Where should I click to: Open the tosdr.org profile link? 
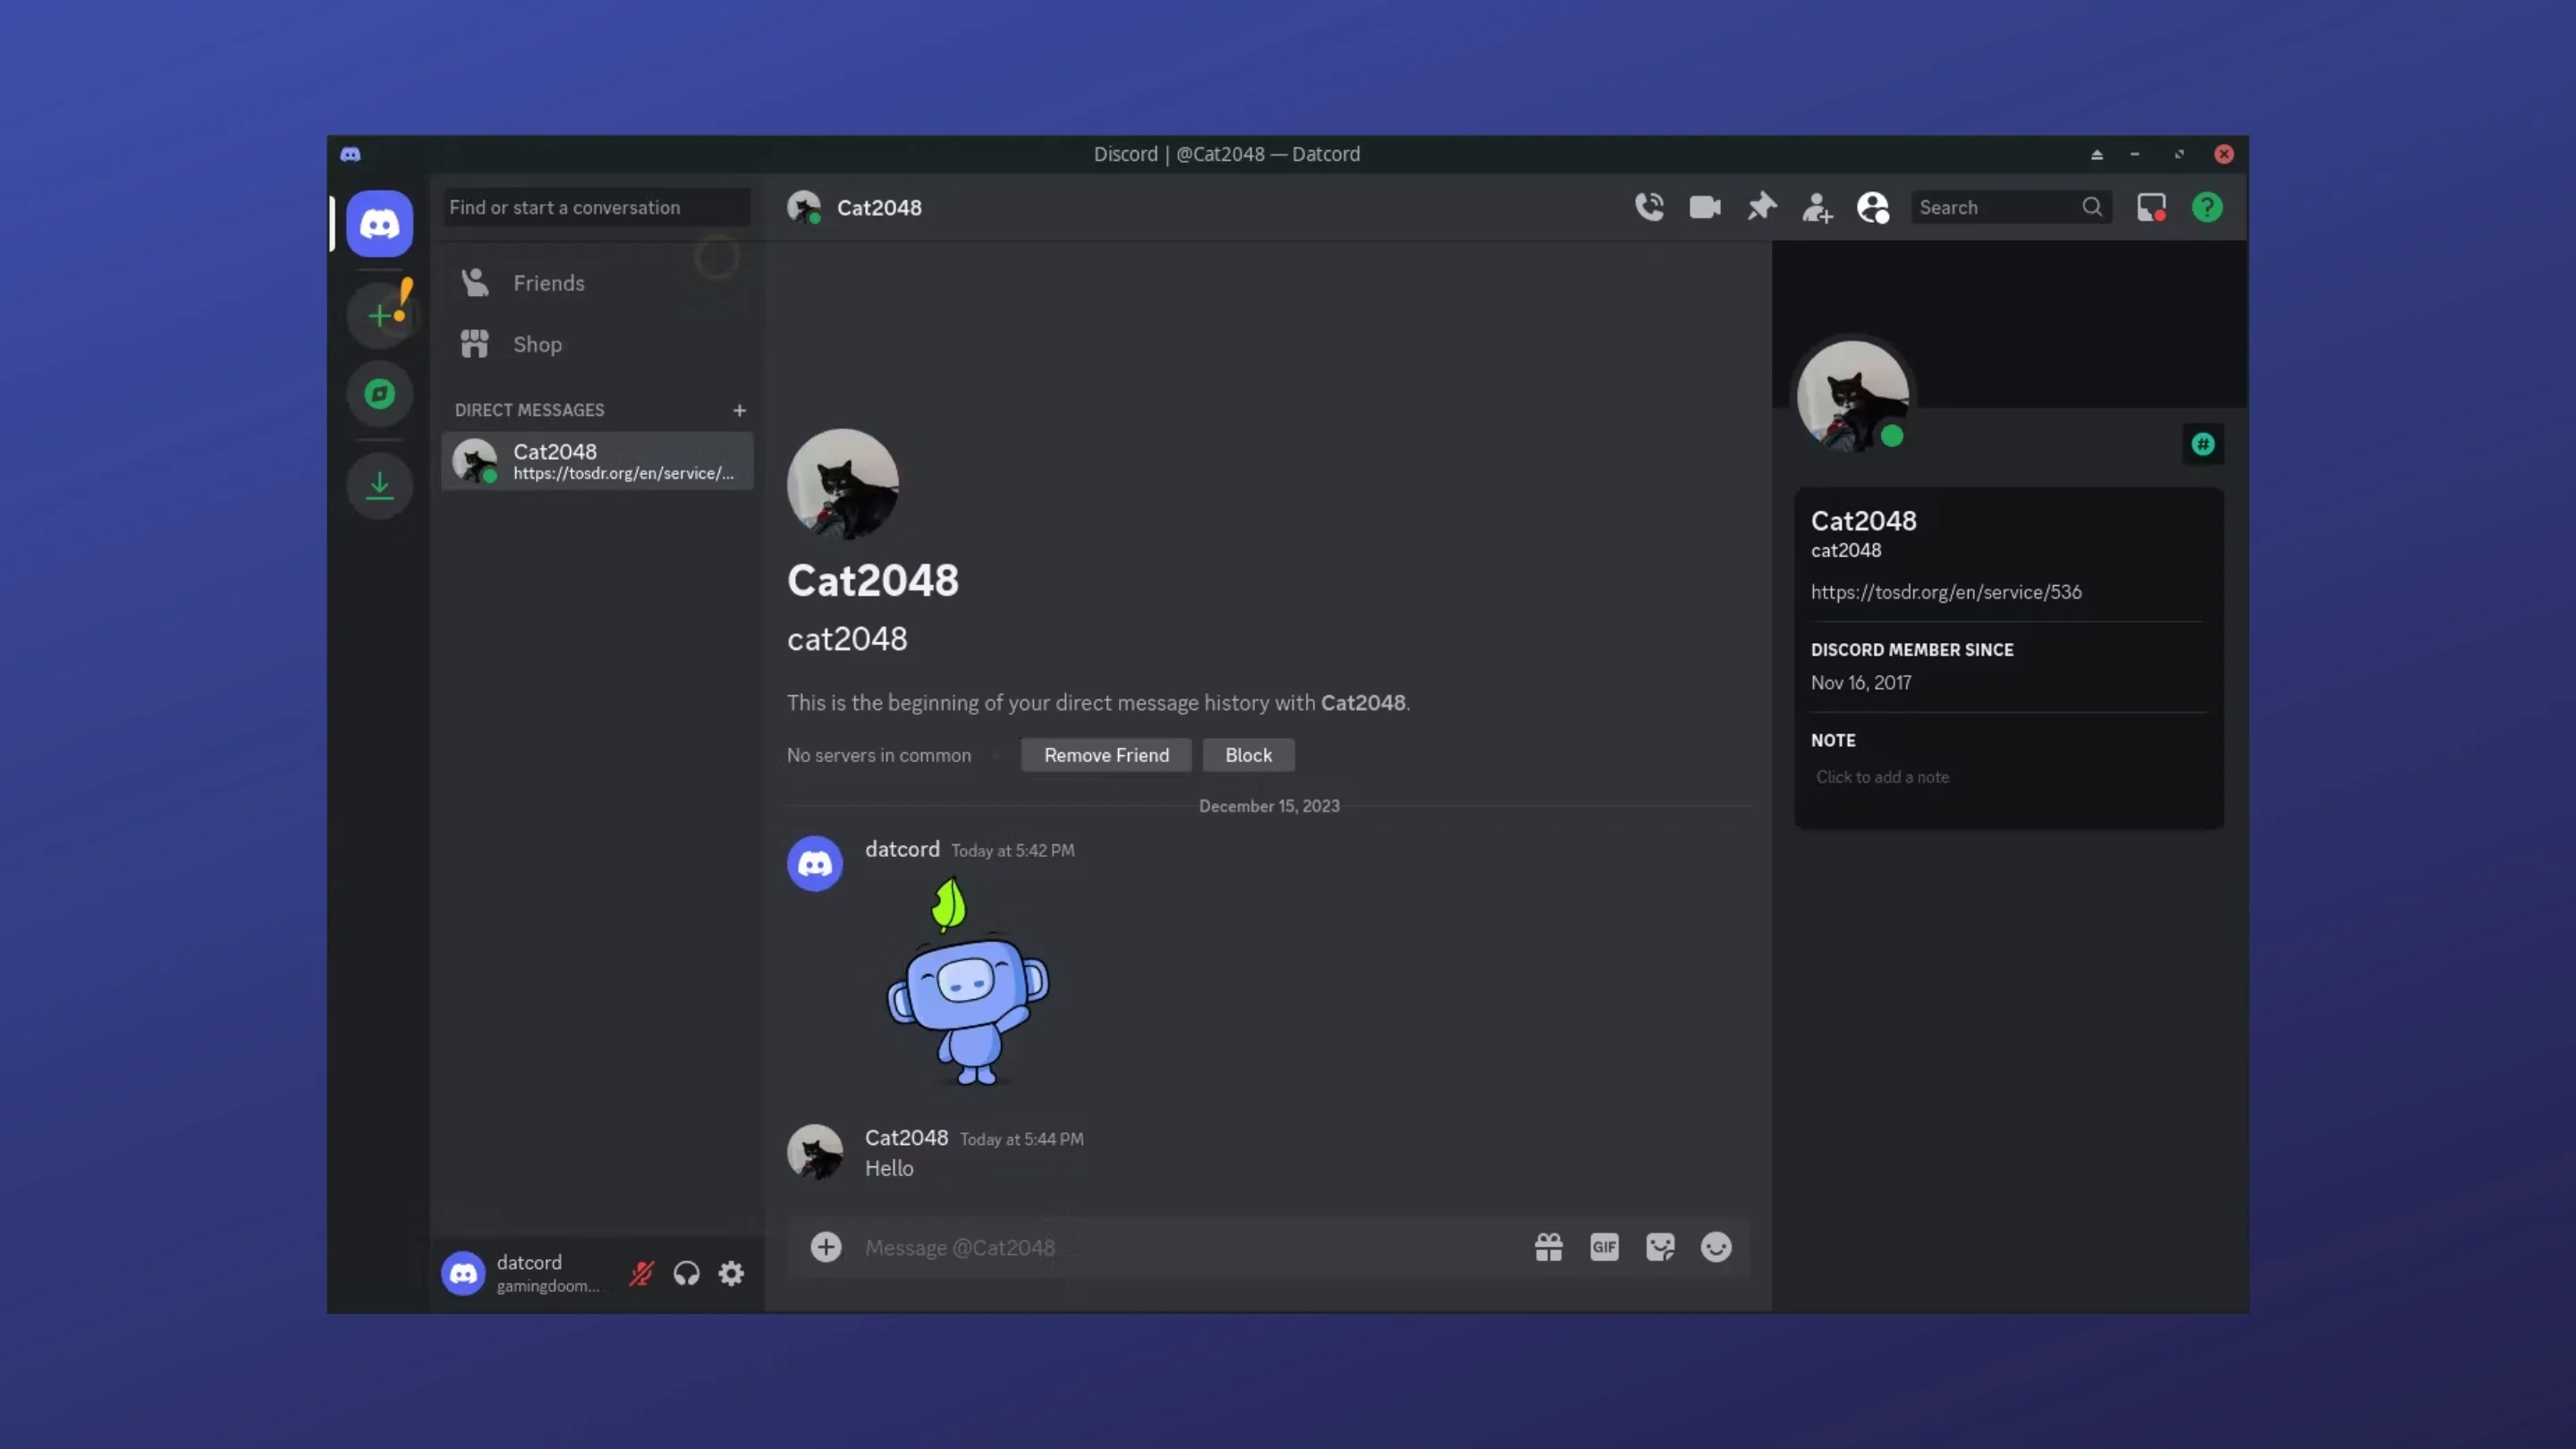(x=1945, y=592)
